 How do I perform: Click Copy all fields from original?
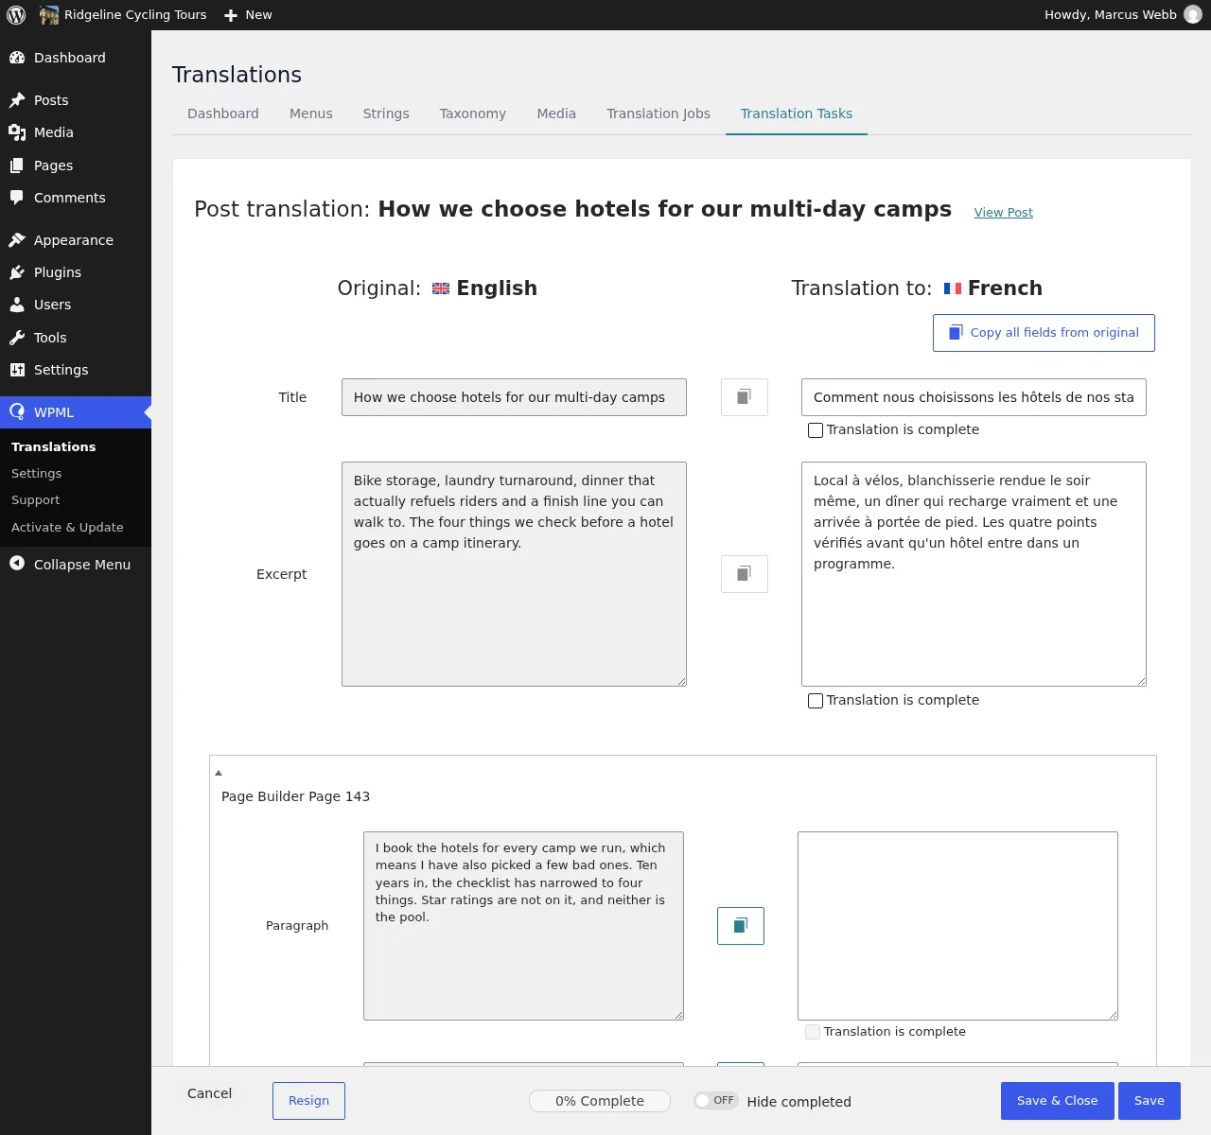(1044, 333)
